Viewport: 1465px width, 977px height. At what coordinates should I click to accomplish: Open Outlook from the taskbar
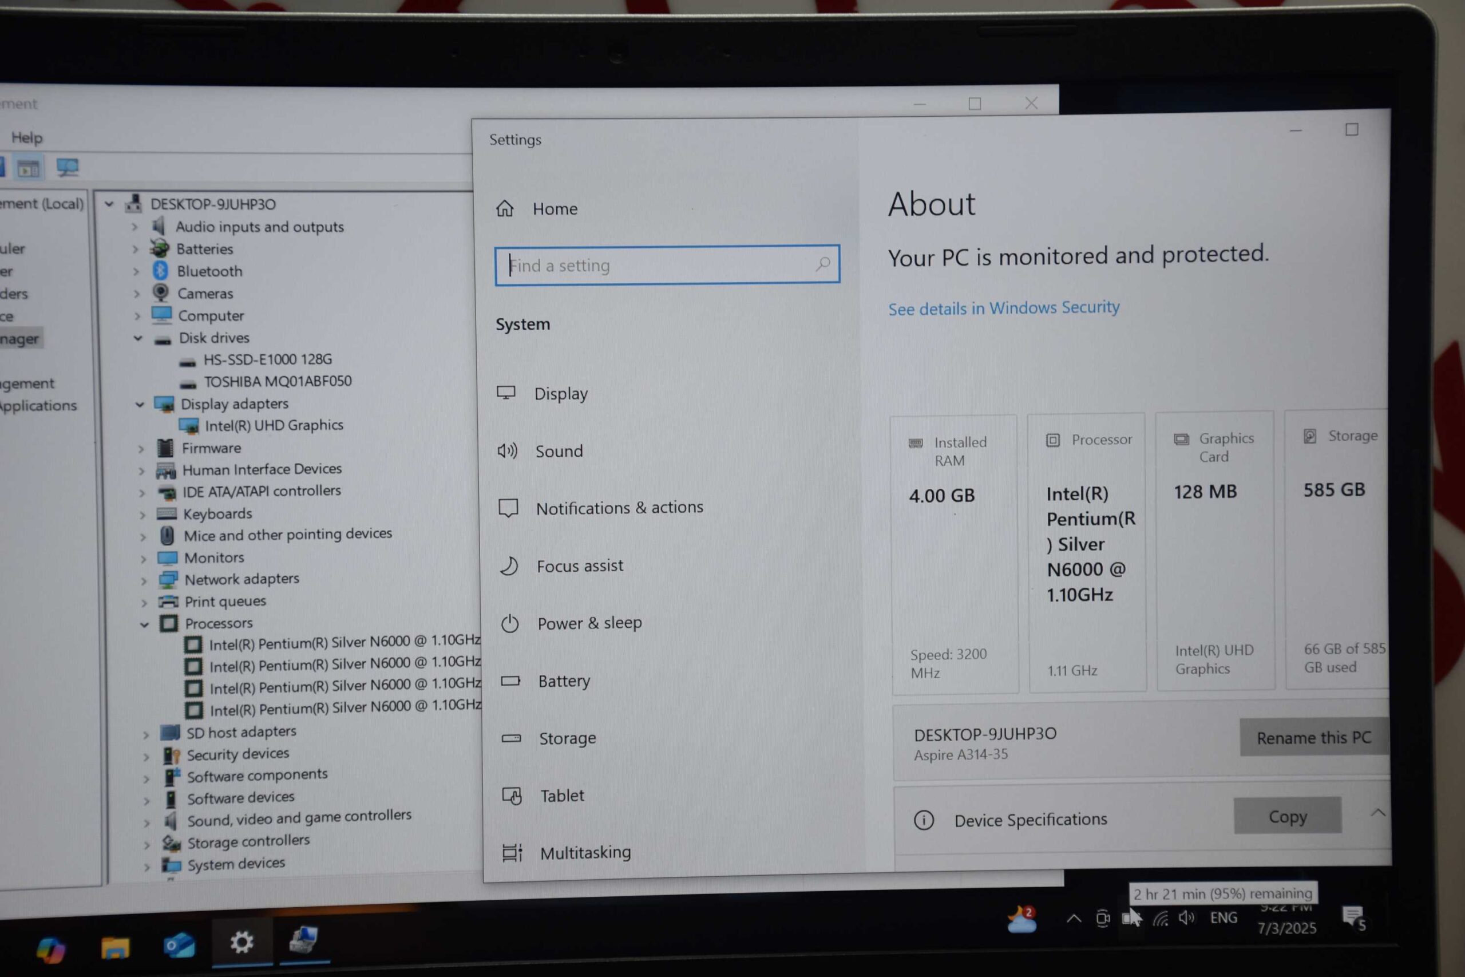(179, 945)
